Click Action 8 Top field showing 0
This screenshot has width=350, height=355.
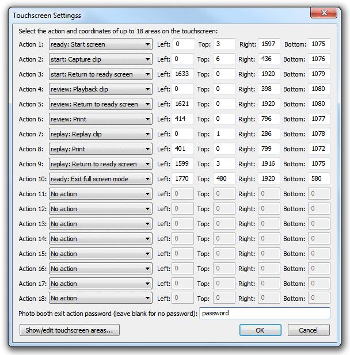click(224, 148)
